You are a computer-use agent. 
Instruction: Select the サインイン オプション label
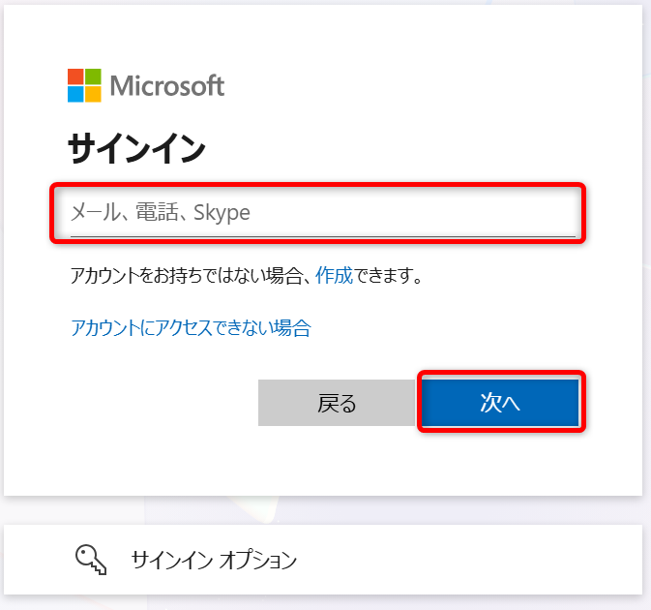pyautogui.click(x=214, y=561)
